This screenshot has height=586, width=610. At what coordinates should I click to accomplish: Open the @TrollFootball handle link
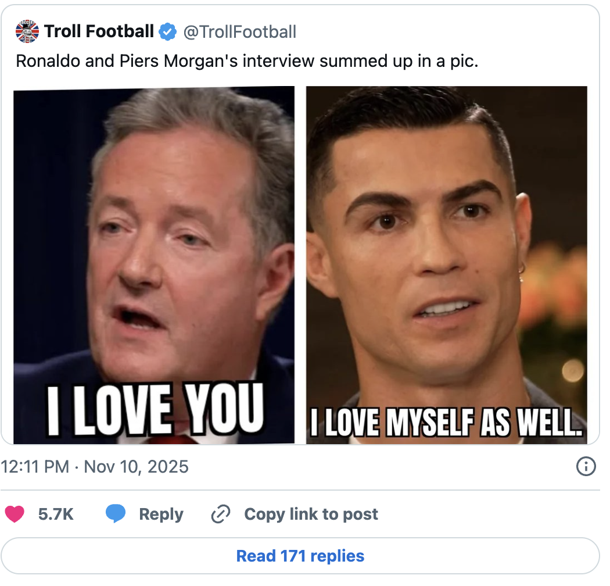click(x=240, y=32)
